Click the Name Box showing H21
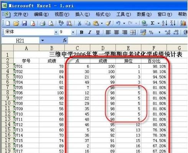Viewport: 188px width, 153px height. click(x=20, y=41)
